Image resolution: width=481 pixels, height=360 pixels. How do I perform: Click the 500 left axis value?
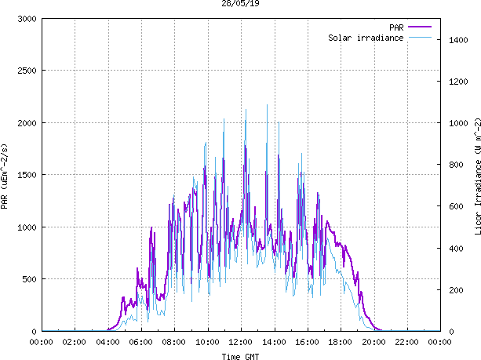(30, 279)
